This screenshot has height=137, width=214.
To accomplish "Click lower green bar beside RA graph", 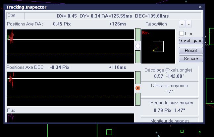I will (138, 56).
